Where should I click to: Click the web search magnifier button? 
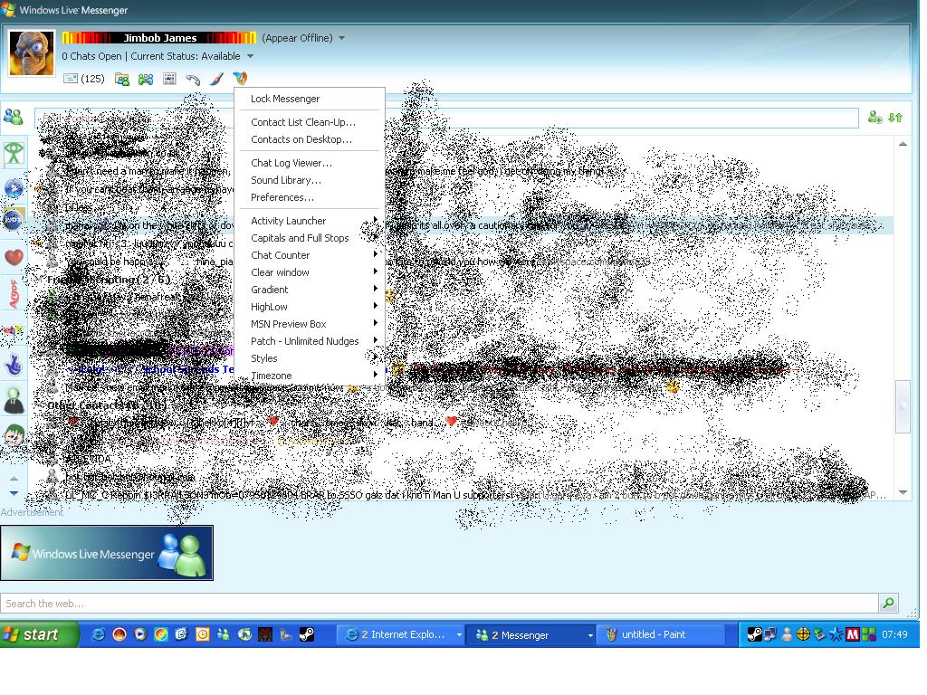[x=888, y=603]
